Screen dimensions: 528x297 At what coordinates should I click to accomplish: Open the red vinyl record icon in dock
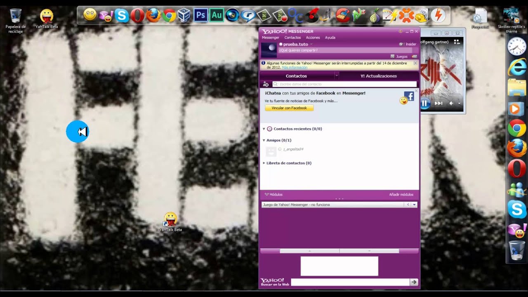click(312, 16)
